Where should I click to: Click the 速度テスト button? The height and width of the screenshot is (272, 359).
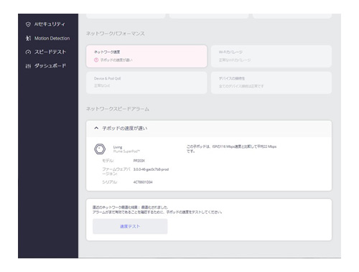pyautogui.click(x=130, y=226)
